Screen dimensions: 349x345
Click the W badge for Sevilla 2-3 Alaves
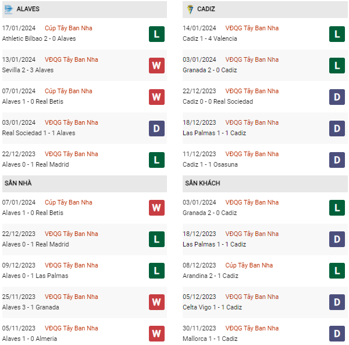click(155, 65)
